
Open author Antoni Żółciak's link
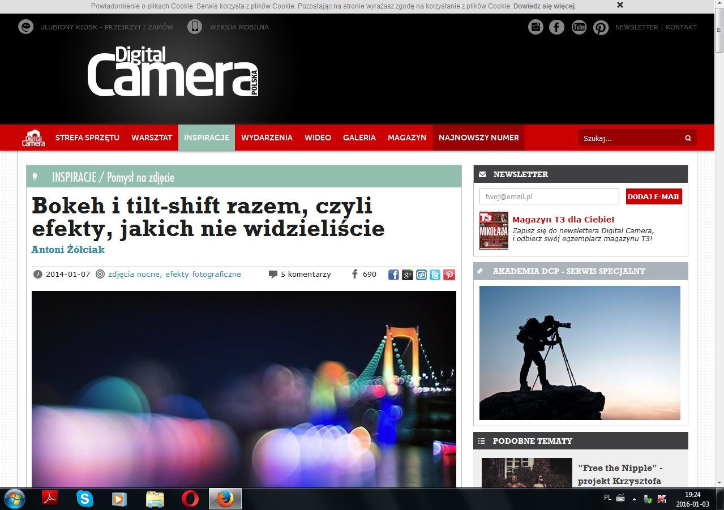(68, 250)
